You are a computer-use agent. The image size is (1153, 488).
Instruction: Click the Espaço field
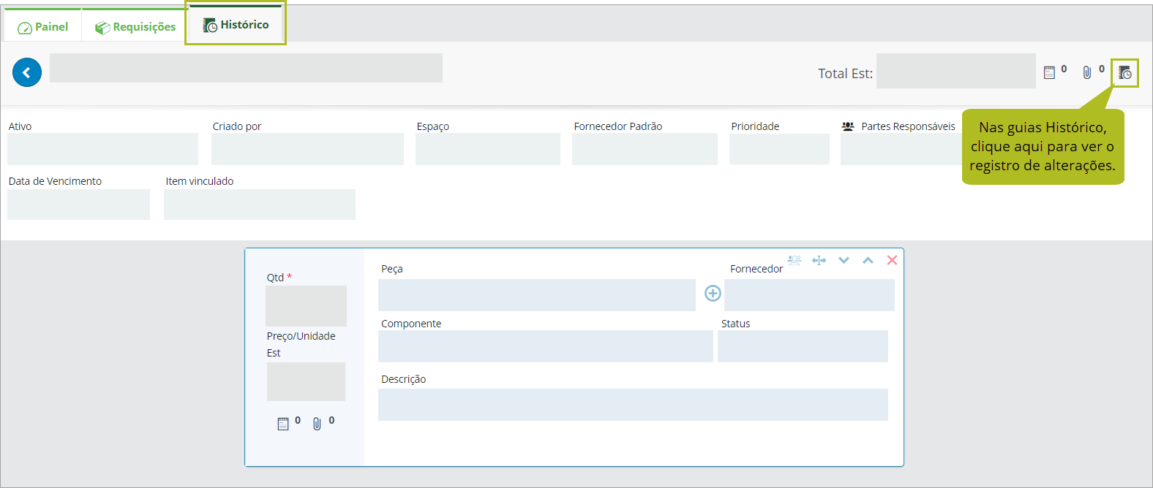click(x=488, y=149)
